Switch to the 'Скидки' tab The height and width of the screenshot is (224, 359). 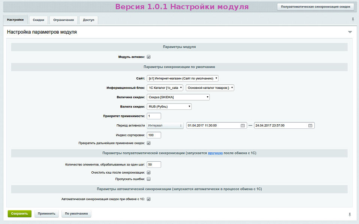(38, 20)
